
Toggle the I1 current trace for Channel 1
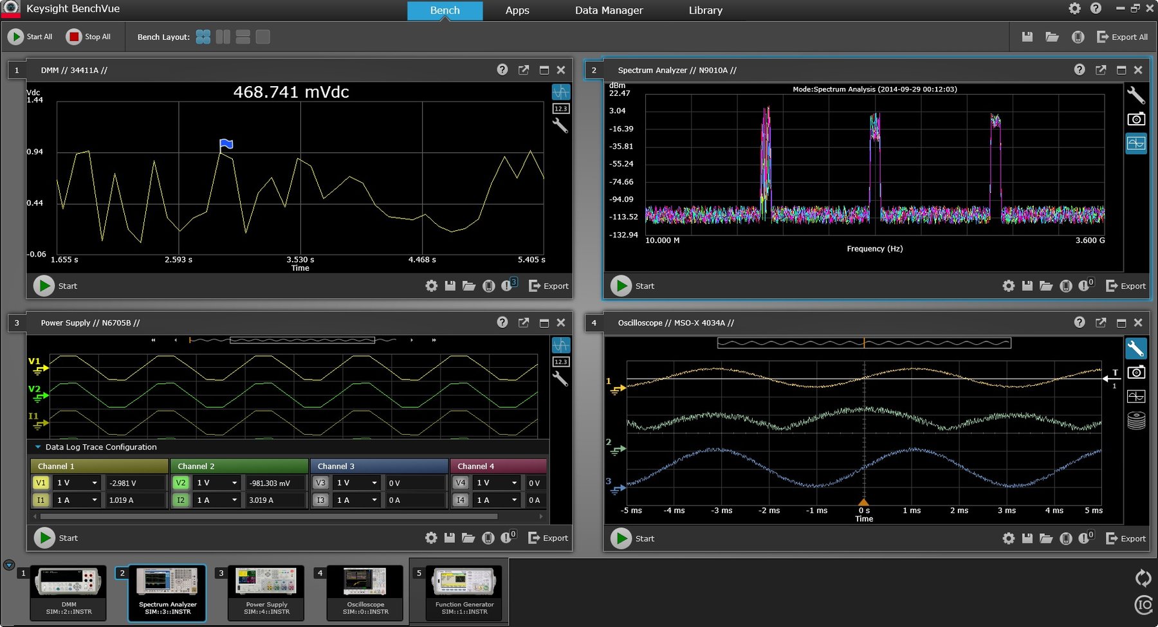[41, 500]
